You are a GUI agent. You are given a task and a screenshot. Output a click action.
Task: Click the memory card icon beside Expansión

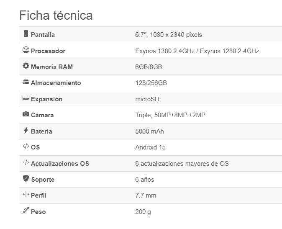pos(26,98)
